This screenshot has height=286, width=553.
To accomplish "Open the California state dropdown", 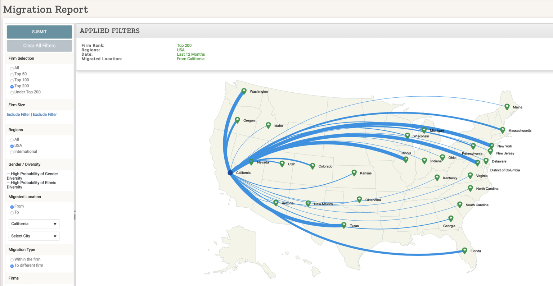I will coord(34,223).
